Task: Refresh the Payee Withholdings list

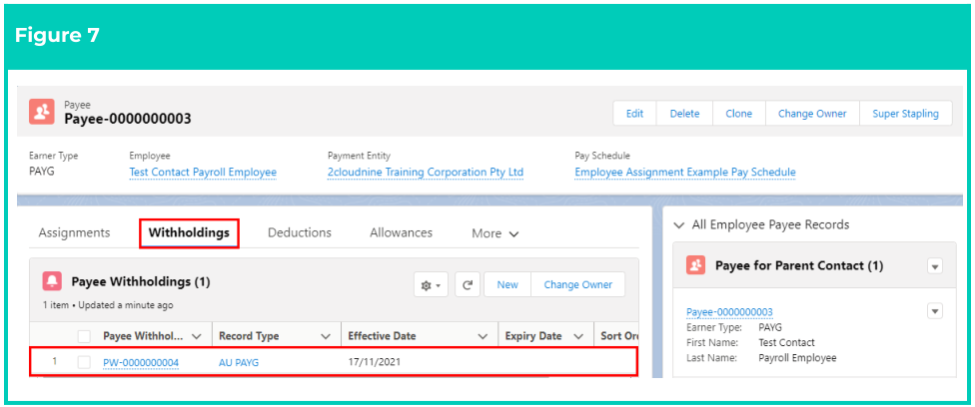Action: coord(468,285)
